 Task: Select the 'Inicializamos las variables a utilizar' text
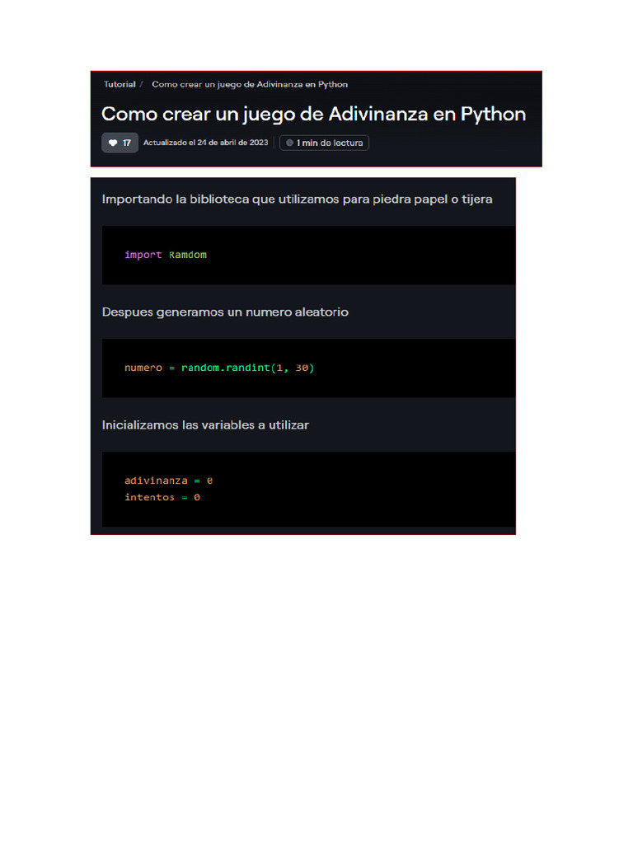[x=205, y=424]
